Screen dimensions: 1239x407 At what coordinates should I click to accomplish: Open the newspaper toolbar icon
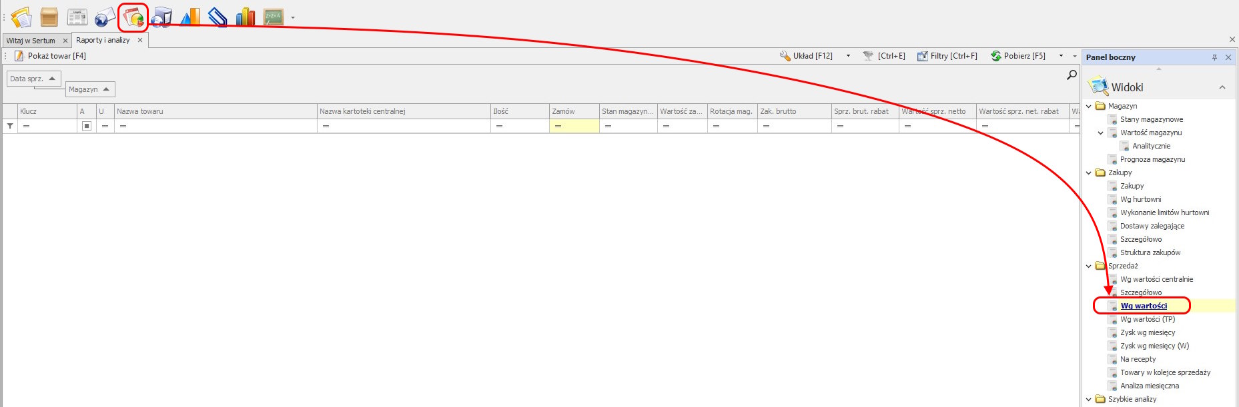(77, 17)
